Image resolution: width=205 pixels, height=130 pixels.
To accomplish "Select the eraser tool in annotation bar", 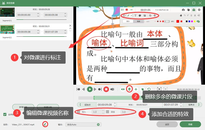I will (181, 15).
